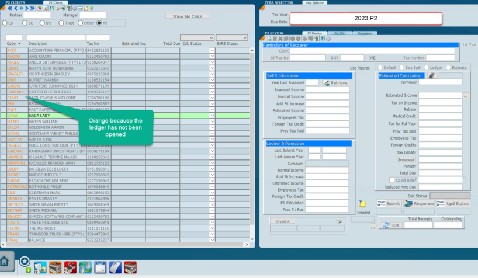Click the calculator icon beside Estimated Calculation
This screenshot has height=278, width=478.
(432, 76)
